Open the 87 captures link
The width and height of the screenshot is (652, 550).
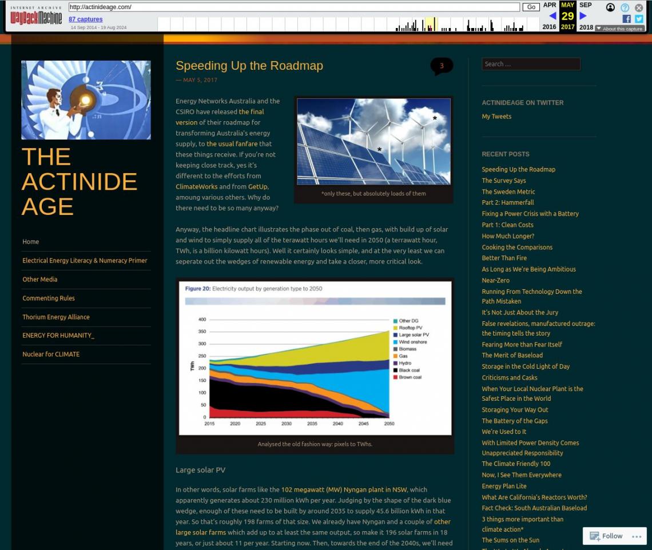point(86,19)
